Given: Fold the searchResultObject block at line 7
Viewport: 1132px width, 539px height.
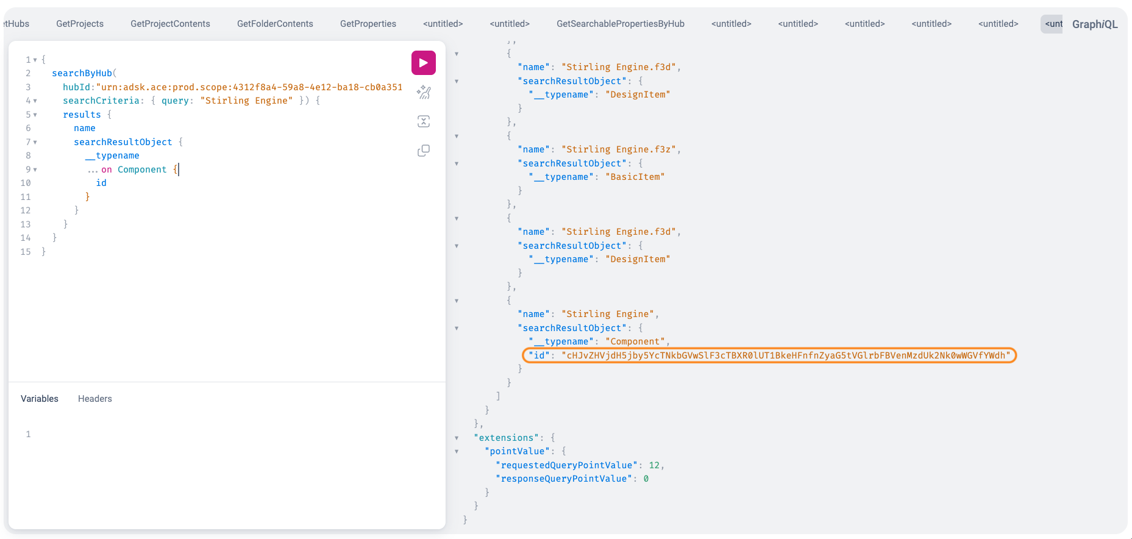Looking at the screenshot, I should 35,142.
